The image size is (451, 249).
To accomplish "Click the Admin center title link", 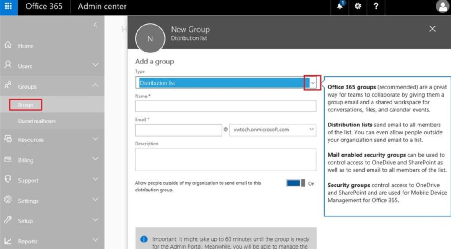I will (x=102, y=6).
